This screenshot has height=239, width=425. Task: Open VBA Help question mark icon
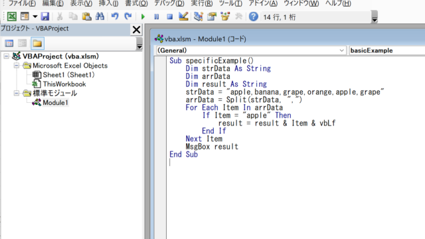point(254,17)
